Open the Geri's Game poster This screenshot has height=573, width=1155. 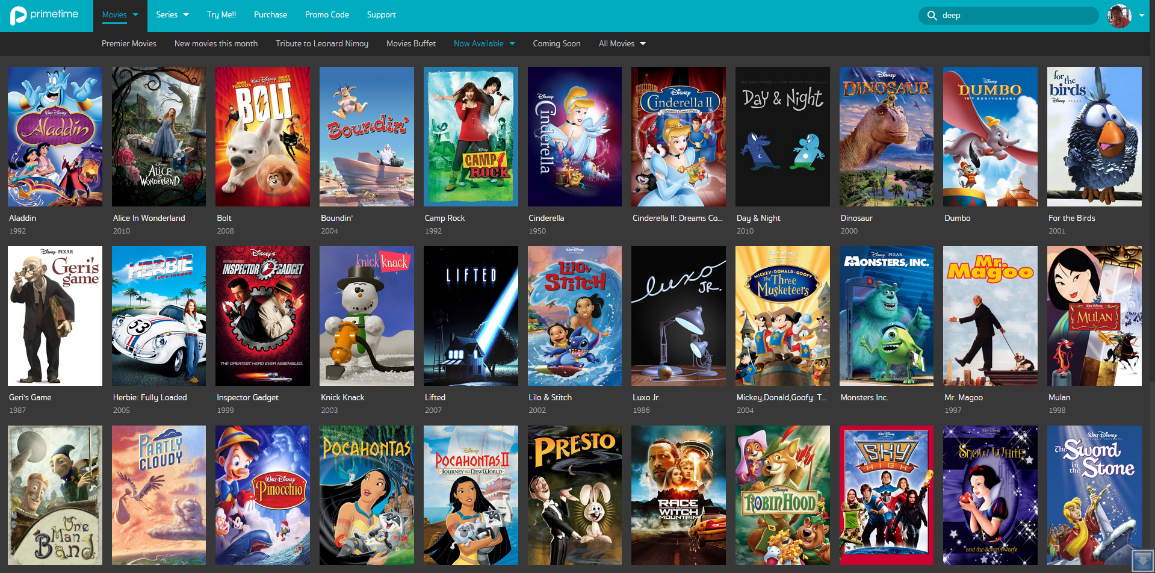click(x=55, y=316)
